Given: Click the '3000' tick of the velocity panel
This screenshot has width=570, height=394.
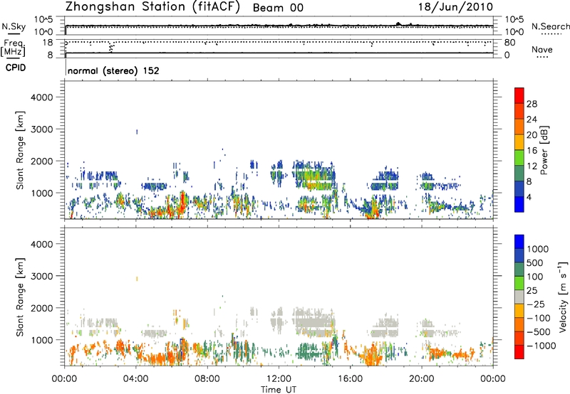Looking at the screenshot, I should [41, 276].
